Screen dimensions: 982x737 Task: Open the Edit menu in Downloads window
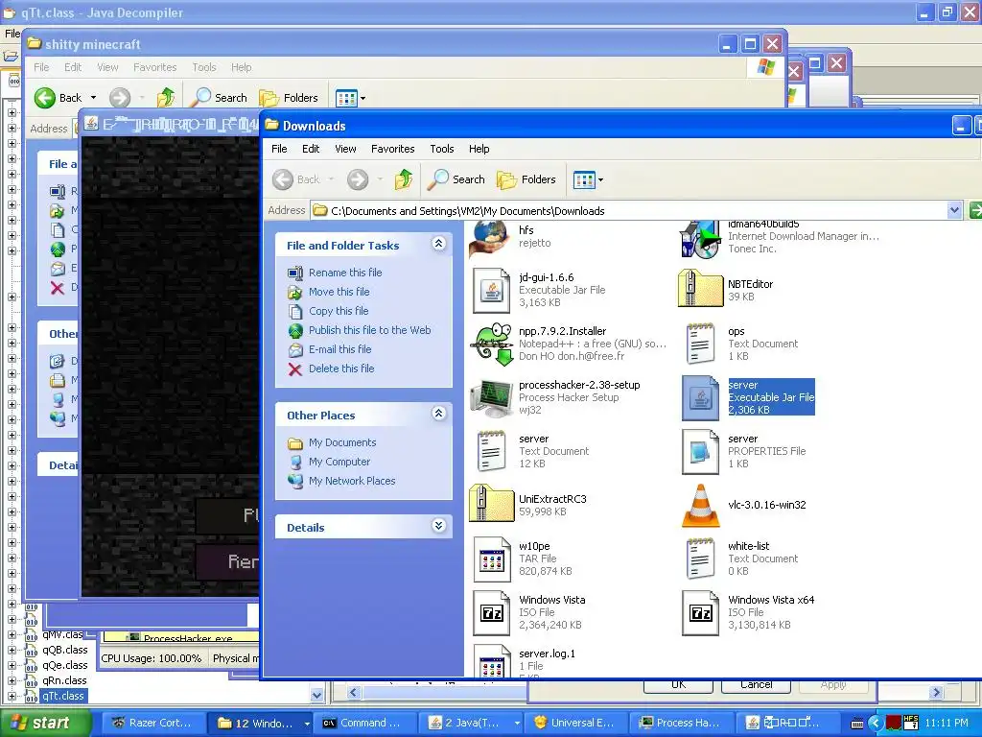(311, 149)
